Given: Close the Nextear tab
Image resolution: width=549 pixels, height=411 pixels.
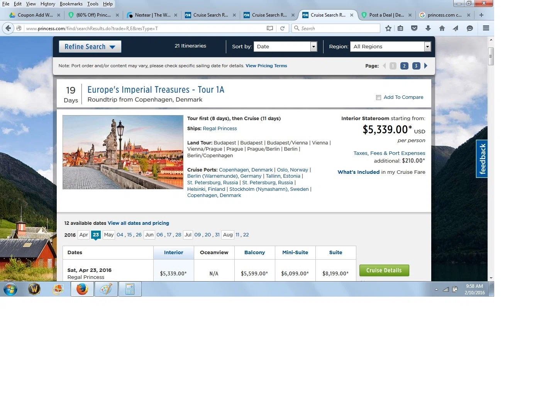Looking at the screenshot, I should pyautogui.click(x=176, y=15).
